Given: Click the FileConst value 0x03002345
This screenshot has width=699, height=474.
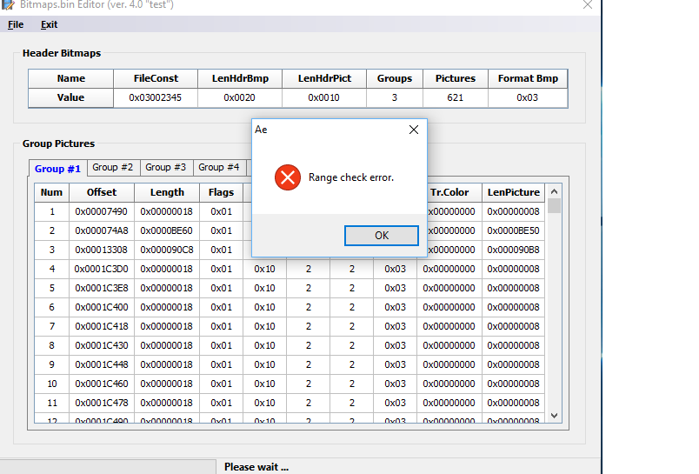Looking at the screenshot, I should point(156,97).
